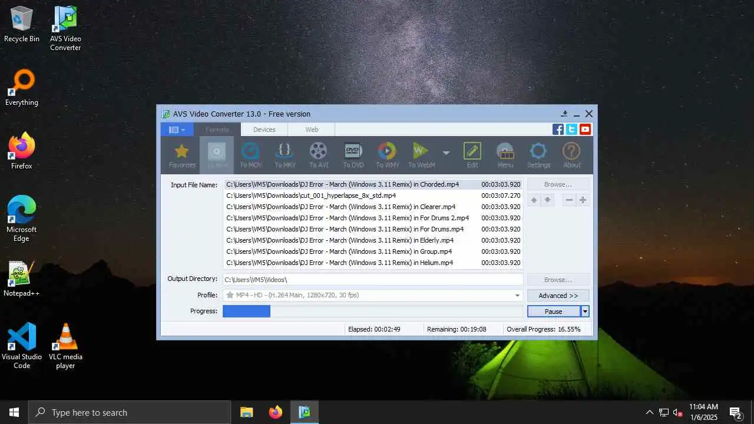This screenshot has width=754, height=424.
Task: Open the AVS Video Converter desktop shortcut
Action: (x=65, y=28)
